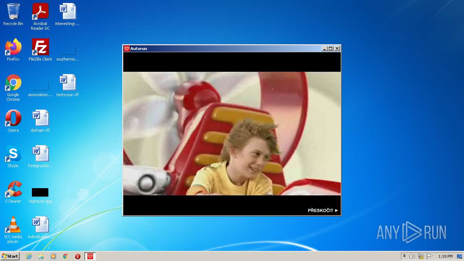Select the interestingr... Word document

(x=67, y=15)
